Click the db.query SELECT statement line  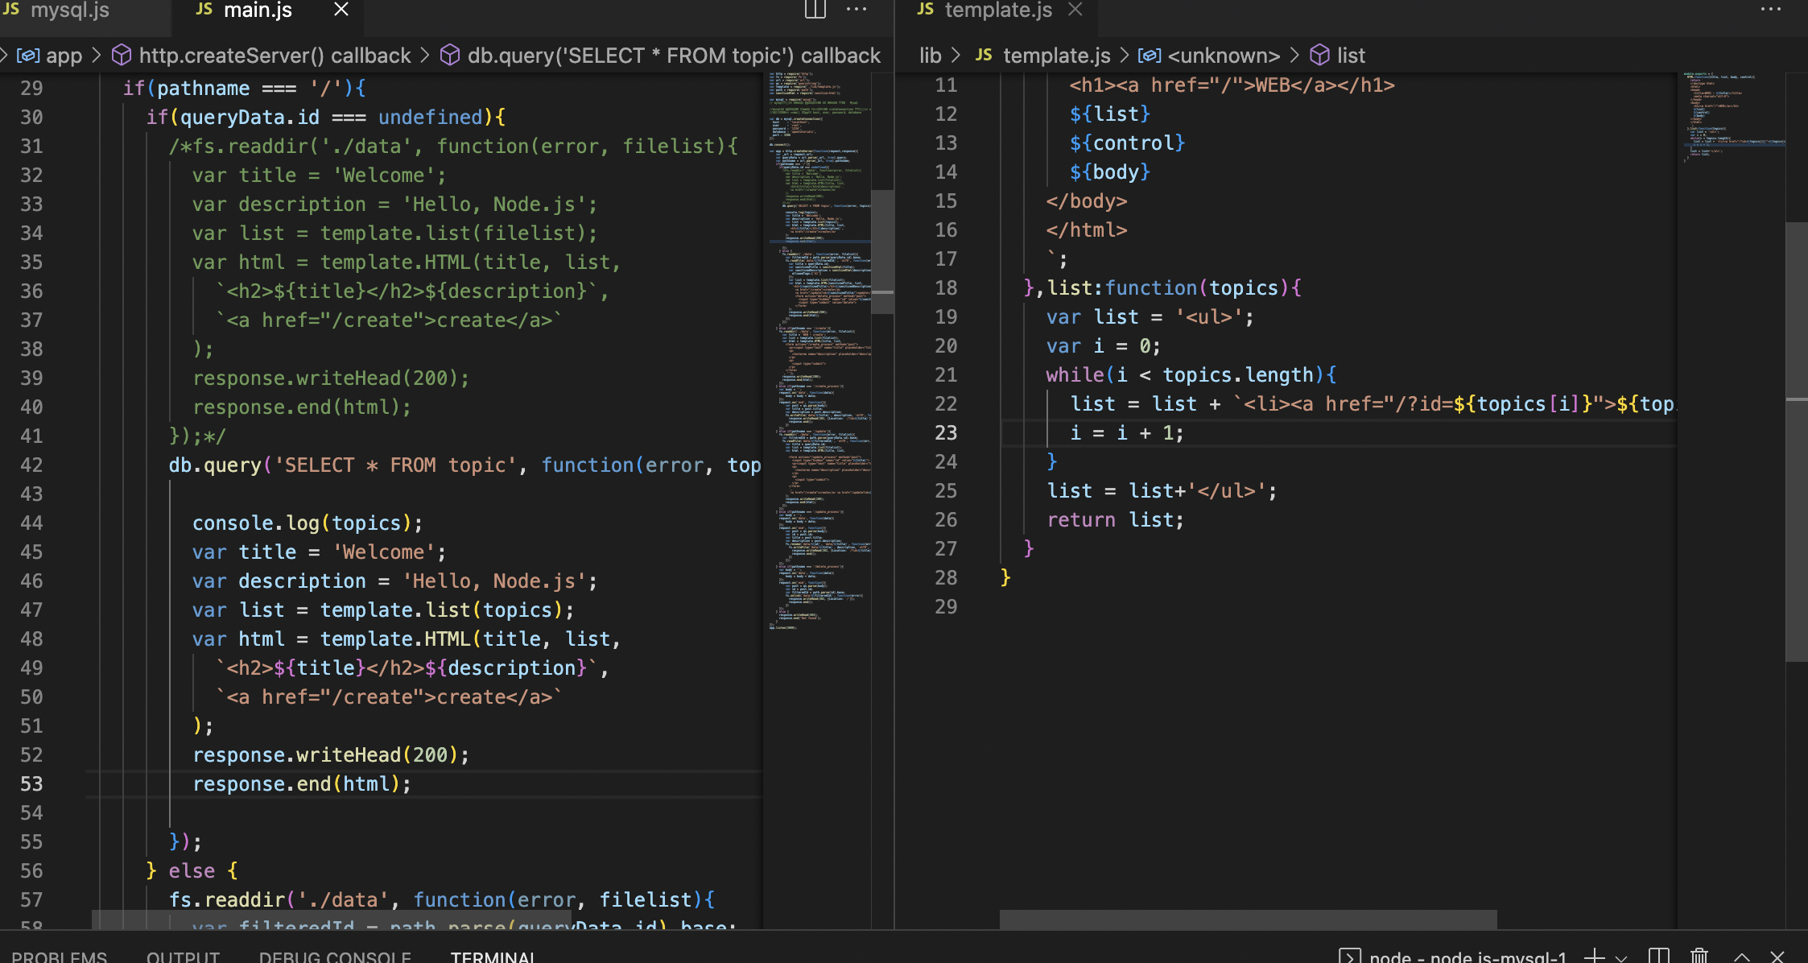coord(464,465)
